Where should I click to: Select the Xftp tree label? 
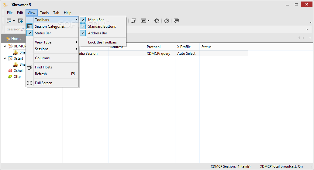(x=17, y=77)
